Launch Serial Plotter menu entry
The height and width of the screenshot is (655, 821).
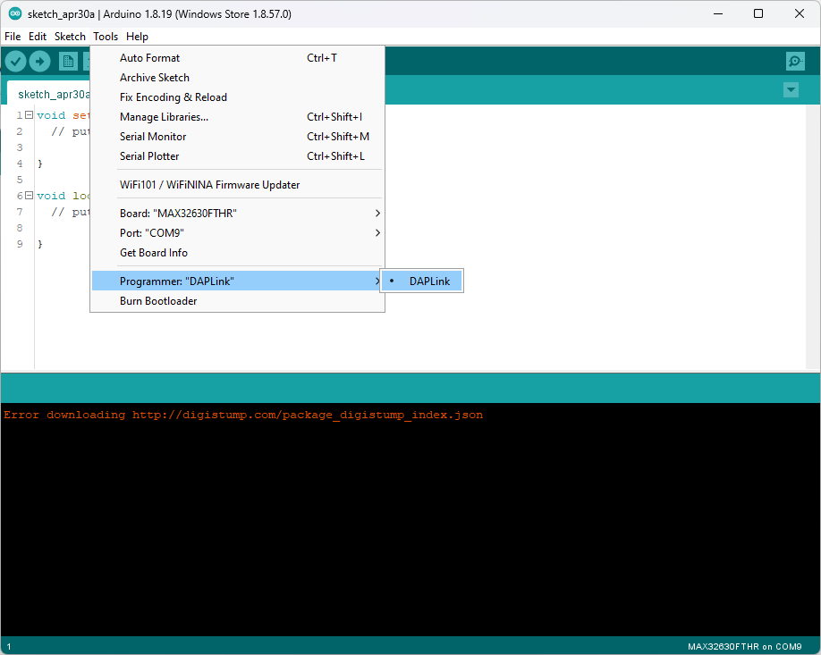pos(238,156)
